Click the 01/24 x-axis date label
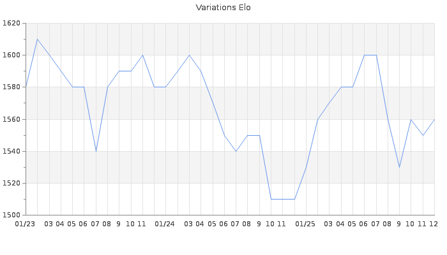 point(165,224)
